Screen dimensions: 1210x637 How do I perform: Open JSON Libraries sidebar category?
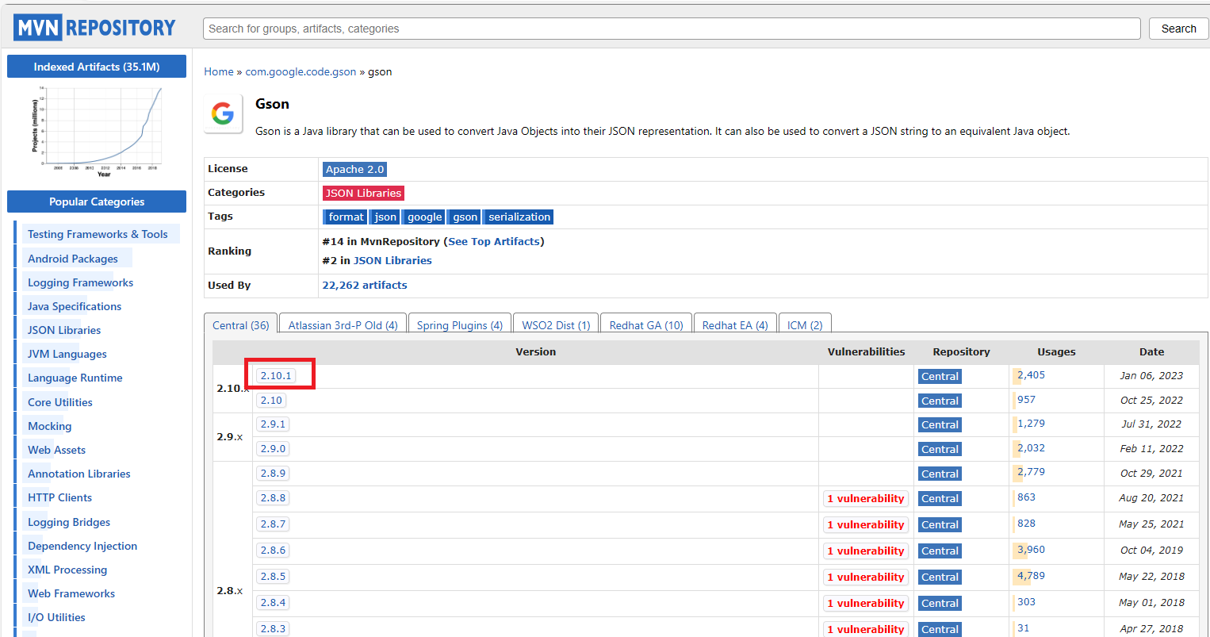pyautogui.click(x=64, y=330)
